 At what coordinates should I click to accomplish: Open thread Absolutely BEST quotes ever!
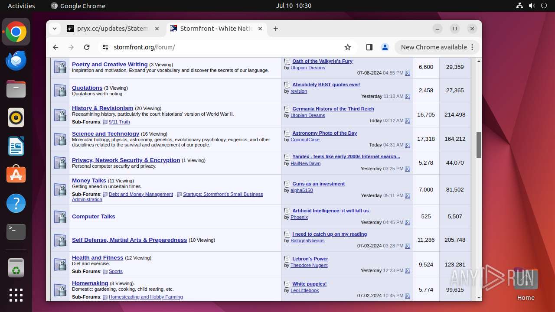point(326,84)
